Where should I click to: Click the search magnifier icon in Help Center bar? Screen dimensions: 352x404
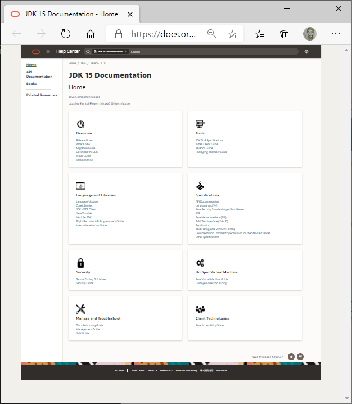pos(88,52)
